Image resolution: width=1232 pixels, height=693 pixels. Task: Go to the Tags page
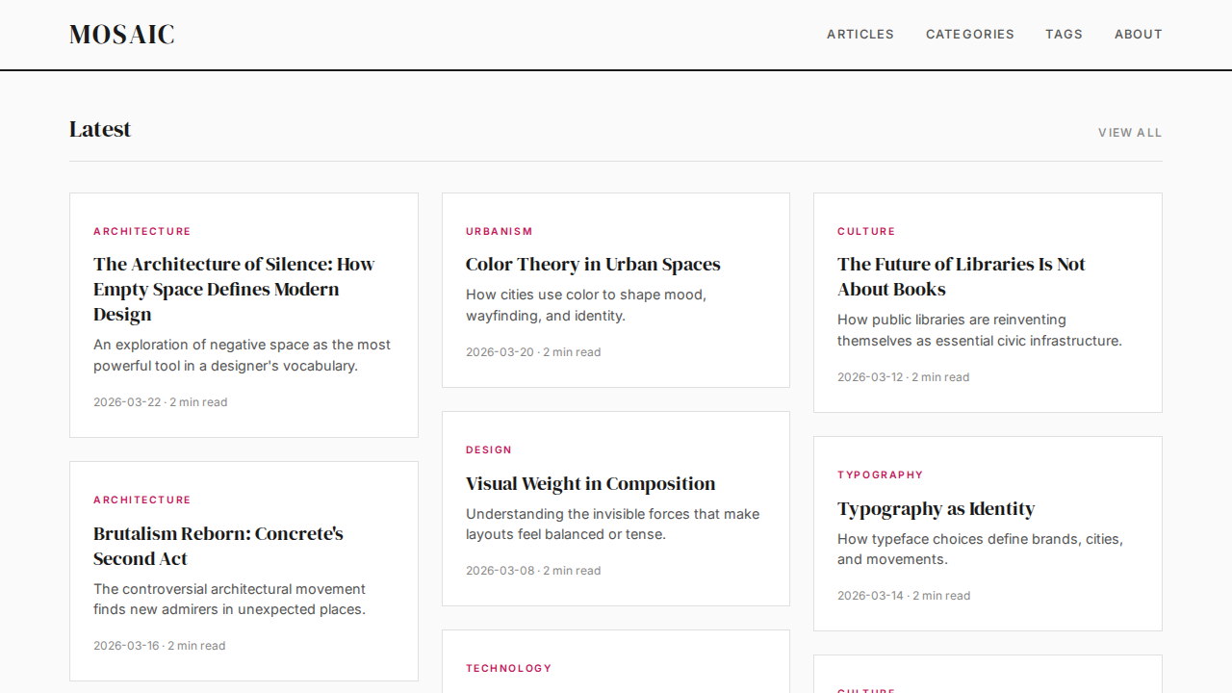[x=1064, y=35]
